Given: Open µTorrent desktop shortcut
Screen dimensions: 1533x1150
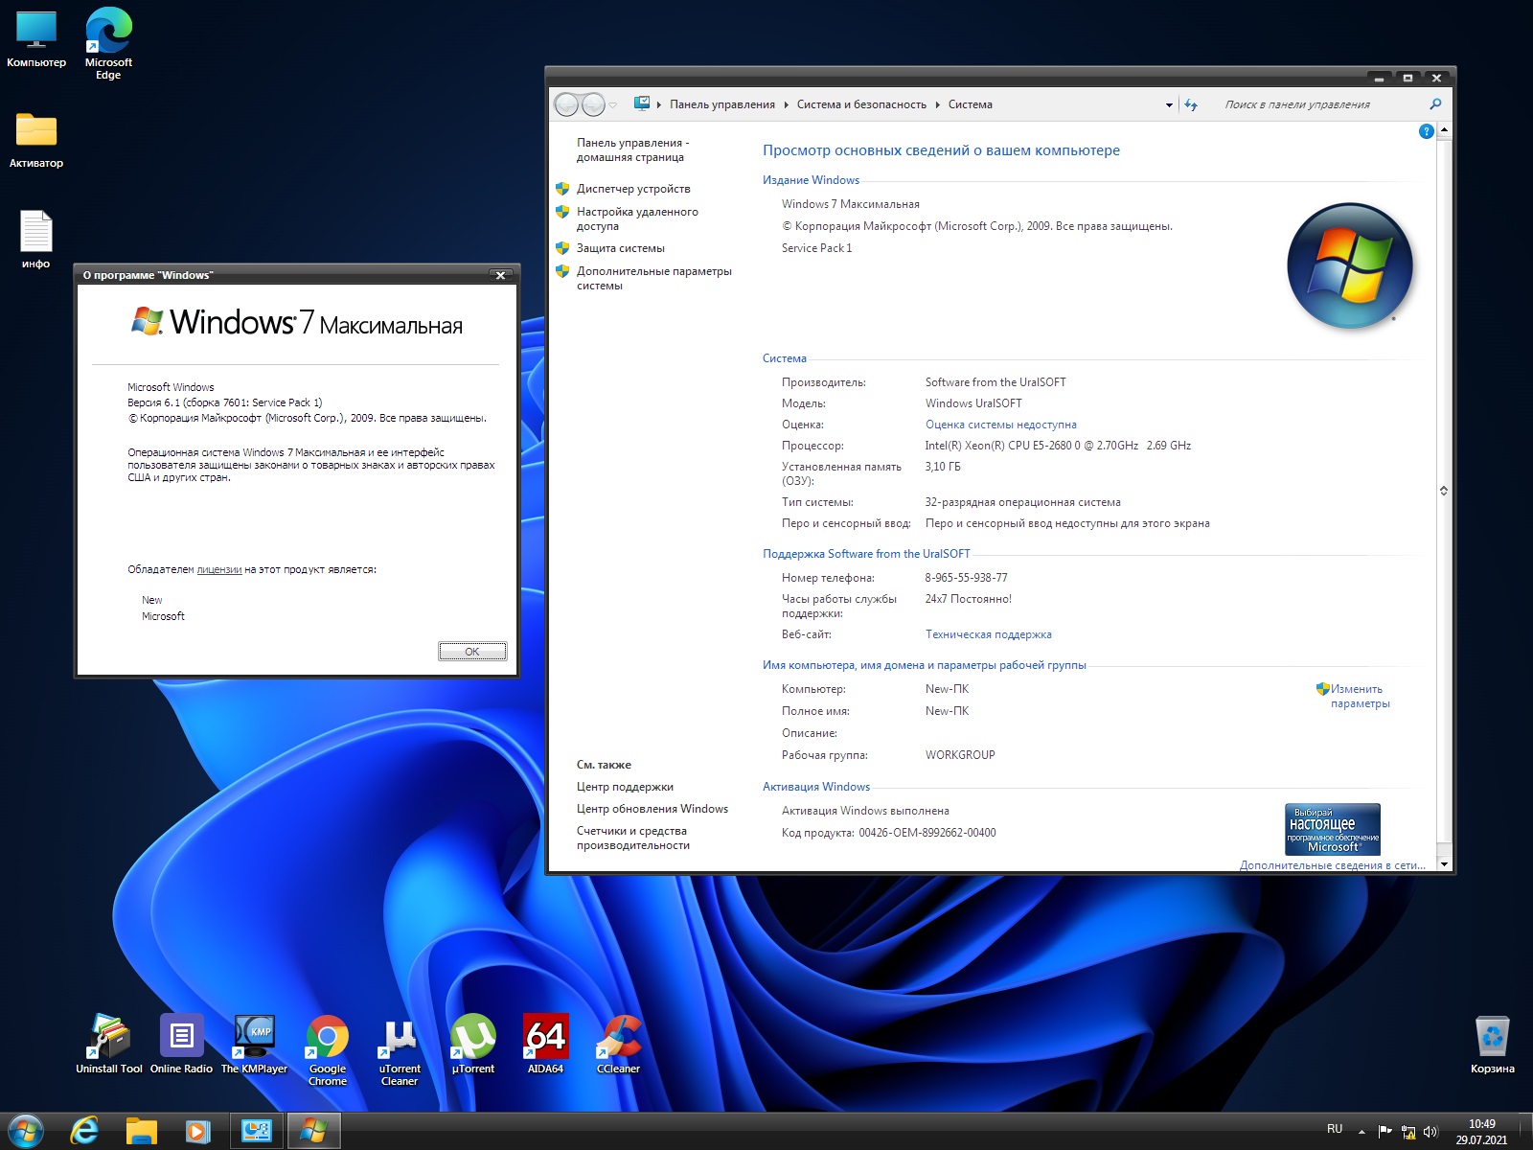Looking at the screenshot, I should (473, 1044).
